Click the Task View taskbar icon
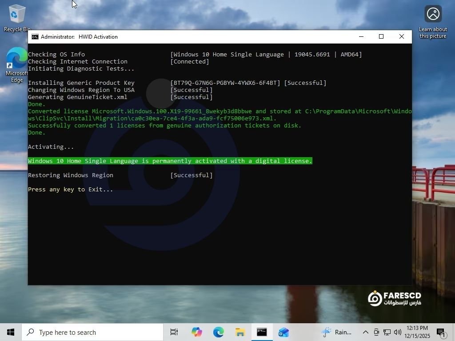The height and width of the screenshot is (341, 455). pos(174,332)
